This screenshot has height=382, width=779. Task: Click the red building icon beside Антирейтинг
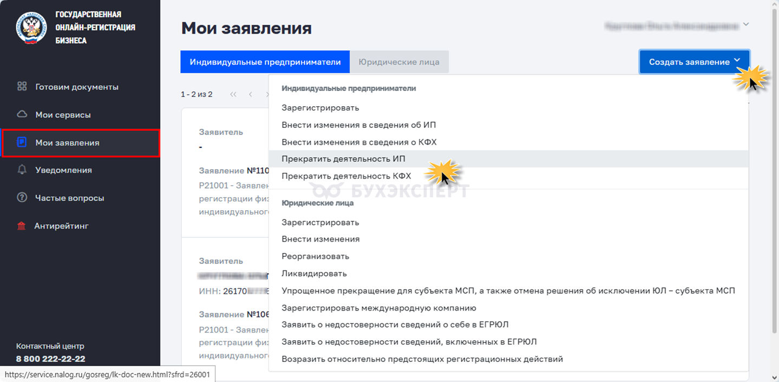(22, 226)
